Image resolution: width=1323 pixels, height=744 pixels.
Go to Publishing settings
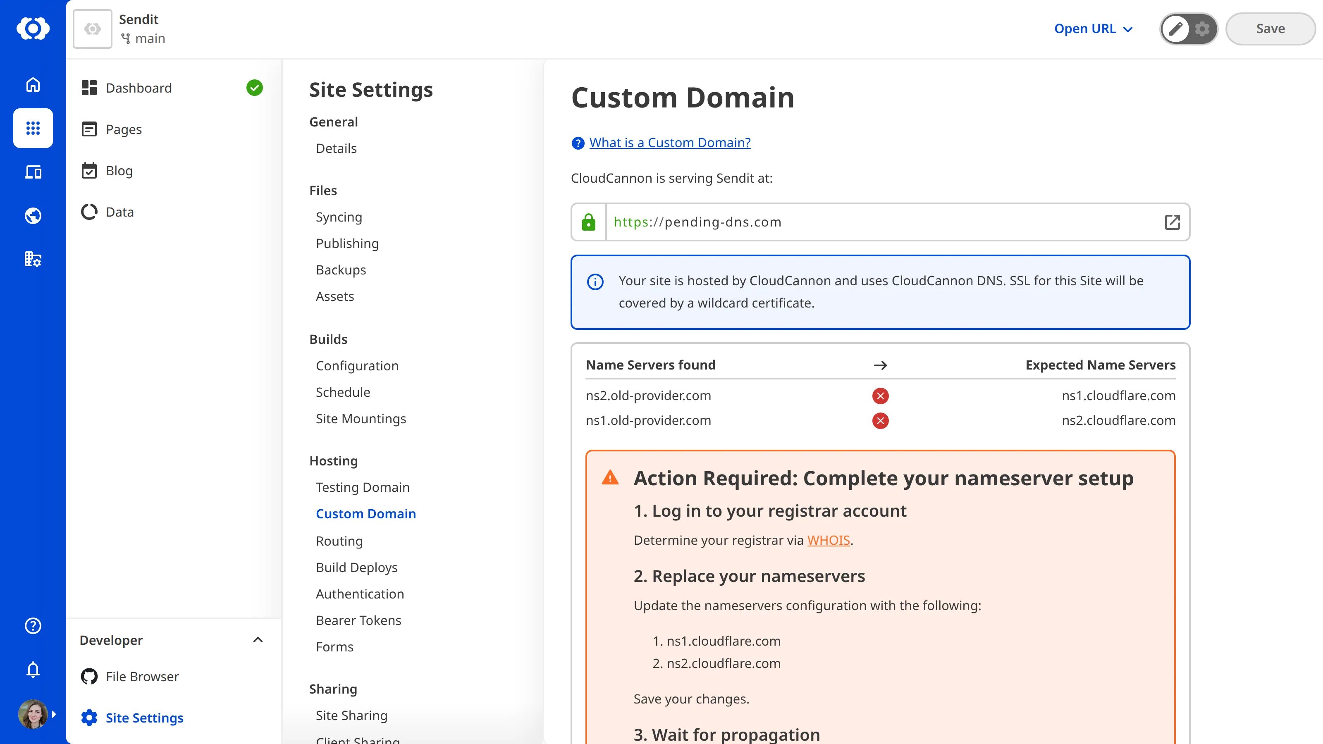point(347,243)
